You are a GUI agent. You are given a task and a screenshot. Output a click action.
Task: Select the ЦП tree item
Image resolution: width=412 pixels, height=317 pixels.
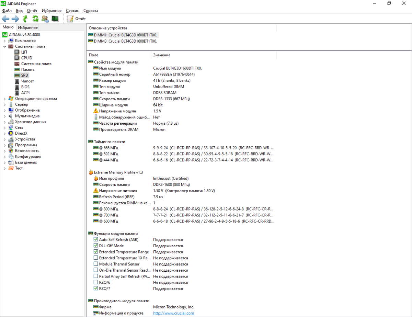click(x=24, y=52)
